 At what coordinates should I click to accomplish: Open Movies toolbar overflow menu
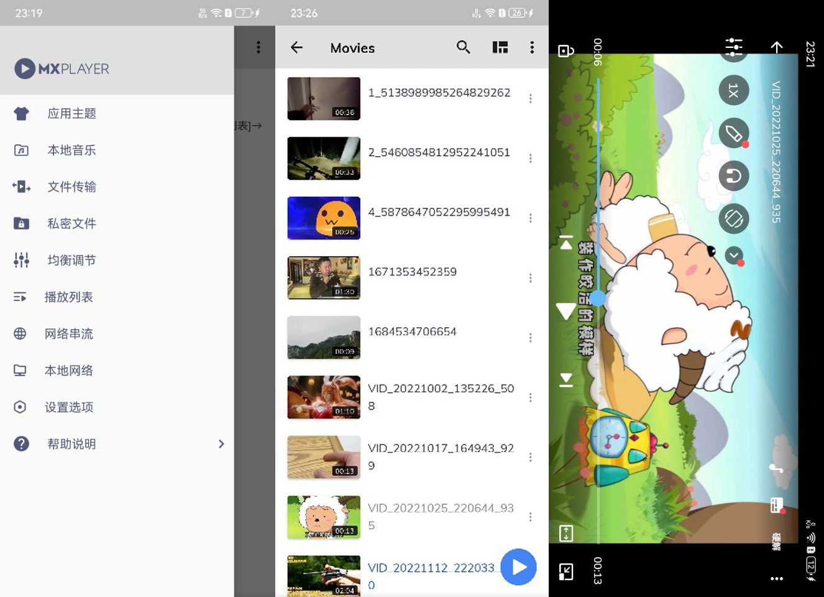pyautogui.click(x=532, y=47)
